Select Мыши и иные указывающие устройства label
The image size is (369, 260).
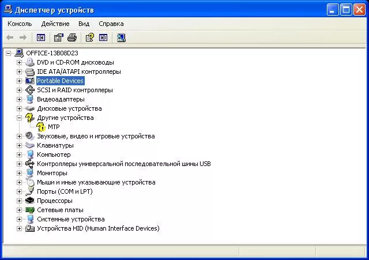pyautogui.click(x=96, y=182)
